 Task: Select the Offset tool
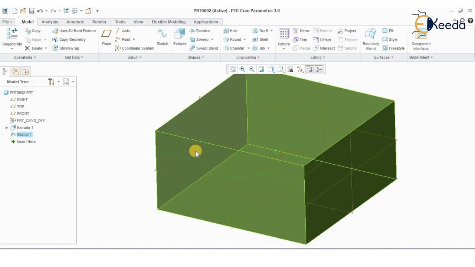point(322,40)
